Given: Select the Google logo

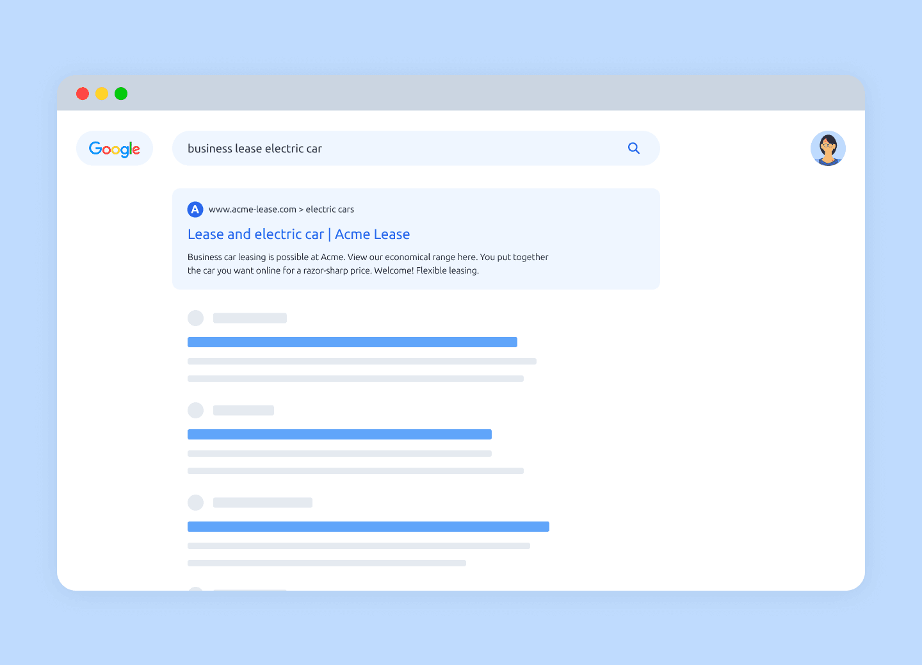Looking at the screenshot, I should pos(115,148).
